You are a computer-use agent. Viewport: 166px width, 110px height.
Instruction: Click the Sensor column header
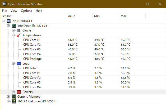(x=33, y=16)
